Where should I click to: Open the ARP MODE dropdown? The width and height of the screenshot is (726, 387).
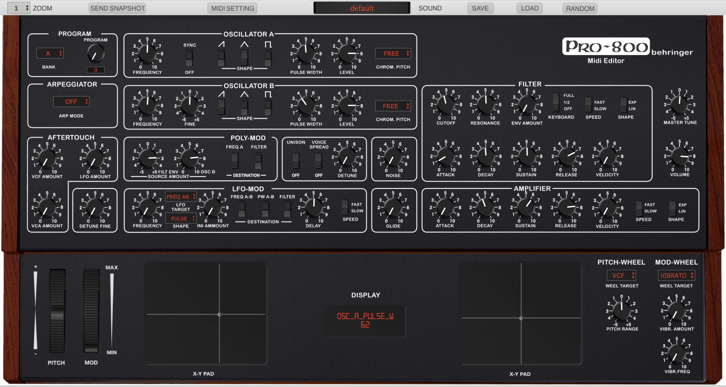coord(71,102)
